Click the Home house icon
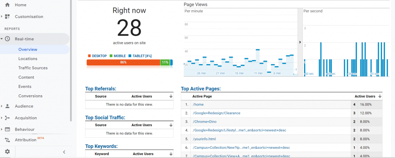395x158 pixels. click(x=7, y=5)
